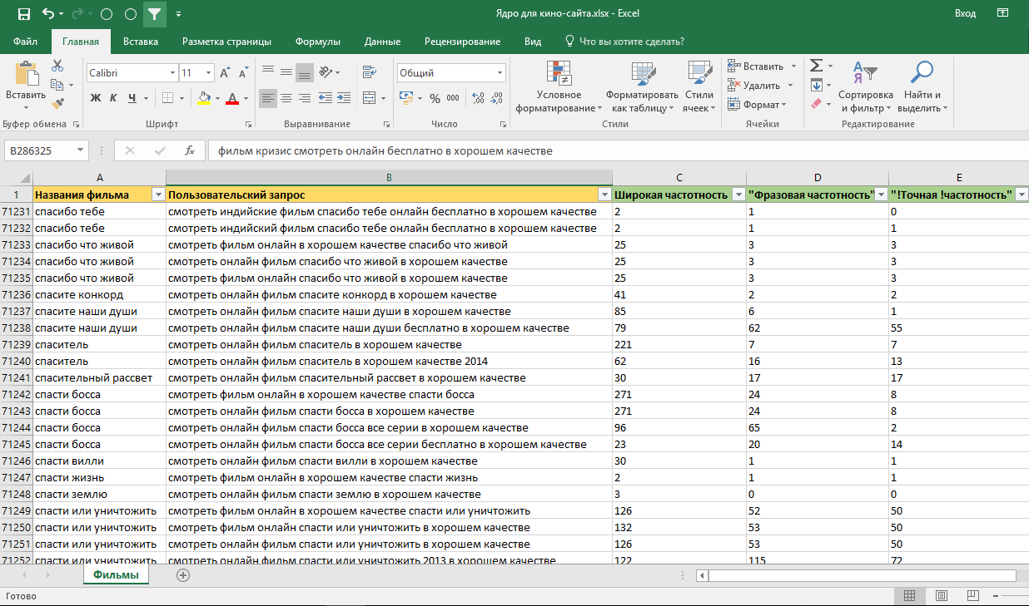
Task: Switch to the Формулы ribbon tab
Action: [317, 42]
